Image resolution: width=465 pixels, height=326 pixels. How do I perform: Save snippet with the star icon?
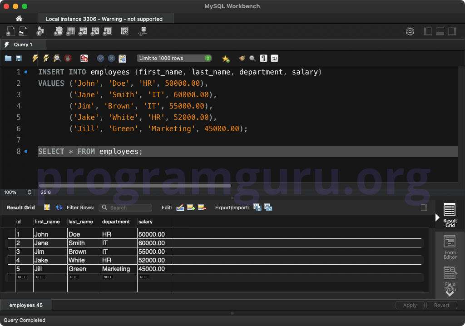point(226,59)
